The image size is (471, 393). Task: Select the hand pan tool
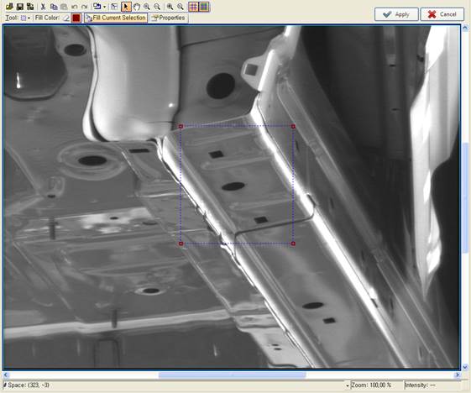point(136,7)
